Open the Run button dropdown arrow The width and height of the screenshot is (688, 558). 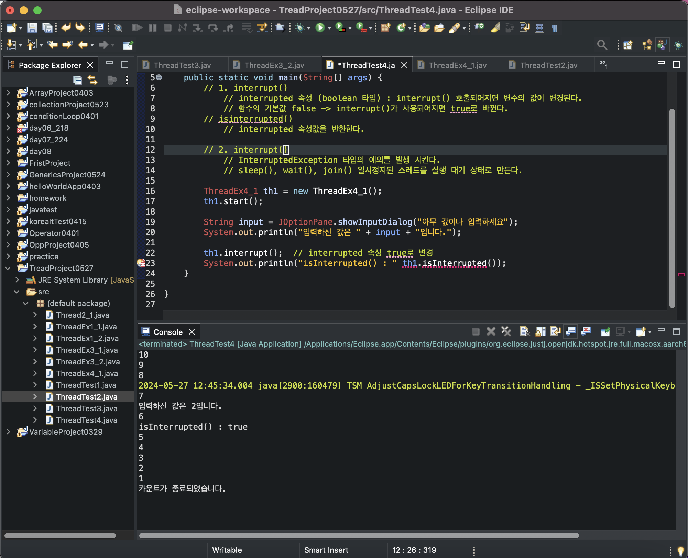[329, 28]
